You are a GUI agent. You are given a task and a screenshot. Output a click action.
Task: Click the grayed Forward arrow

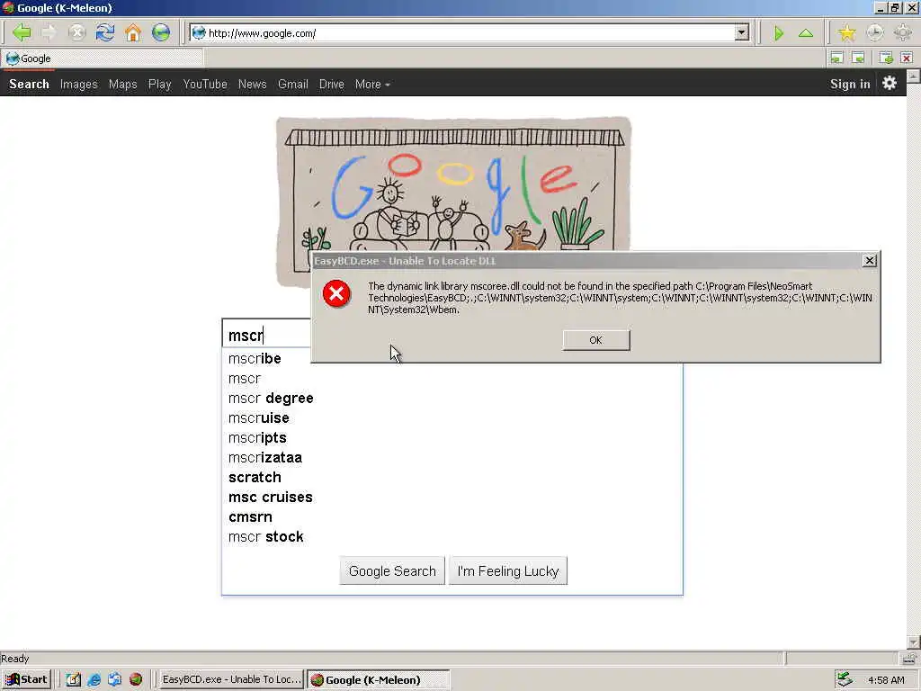pos(49,32)
